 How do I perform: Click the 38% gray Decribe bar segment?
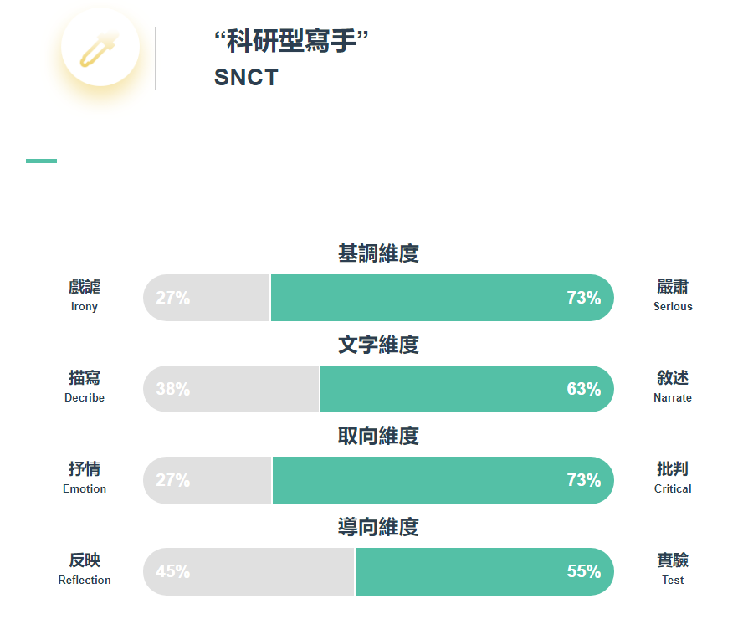[x=231, y=389]
